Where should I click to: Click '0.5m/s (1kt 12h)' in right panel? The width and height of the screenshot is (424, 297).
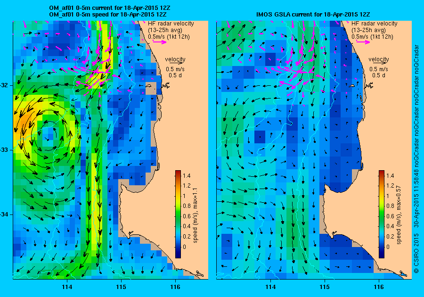(x=372, y=36)
